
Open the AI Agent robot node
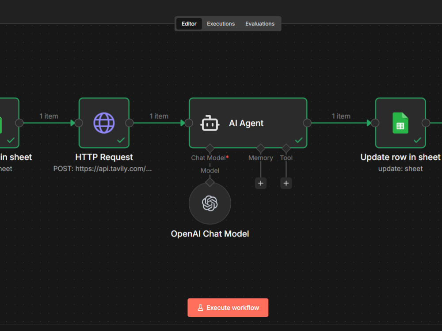[248, 123]
